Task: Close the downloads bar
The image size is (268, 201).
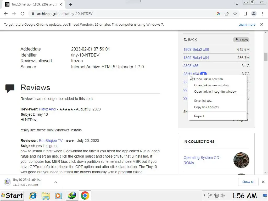Action: 263,182
